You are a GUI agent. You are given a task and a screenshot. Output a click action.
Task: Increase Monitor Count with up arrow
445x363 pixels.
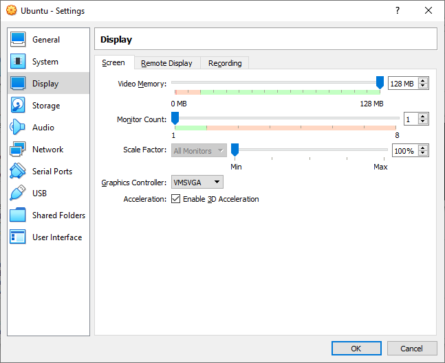(x=423, y=116)
